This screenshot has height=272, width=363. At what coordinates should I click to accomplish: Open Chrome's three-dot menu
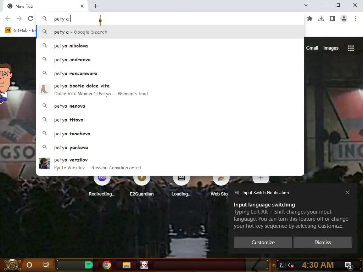pyautogui.click(x=355, y=18)
